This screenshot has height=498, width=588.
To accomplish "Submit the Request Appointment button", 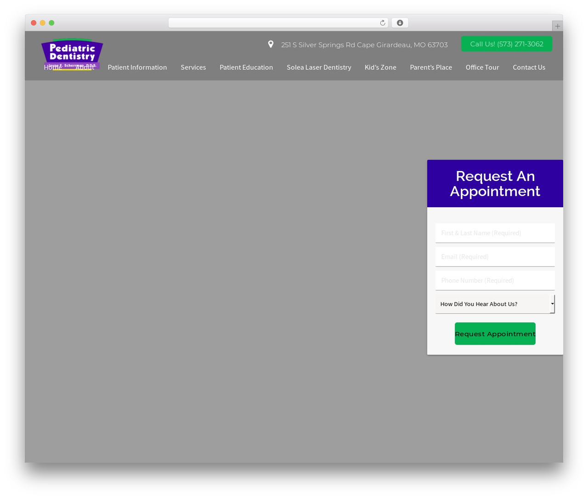I will (x=495, y=334).
